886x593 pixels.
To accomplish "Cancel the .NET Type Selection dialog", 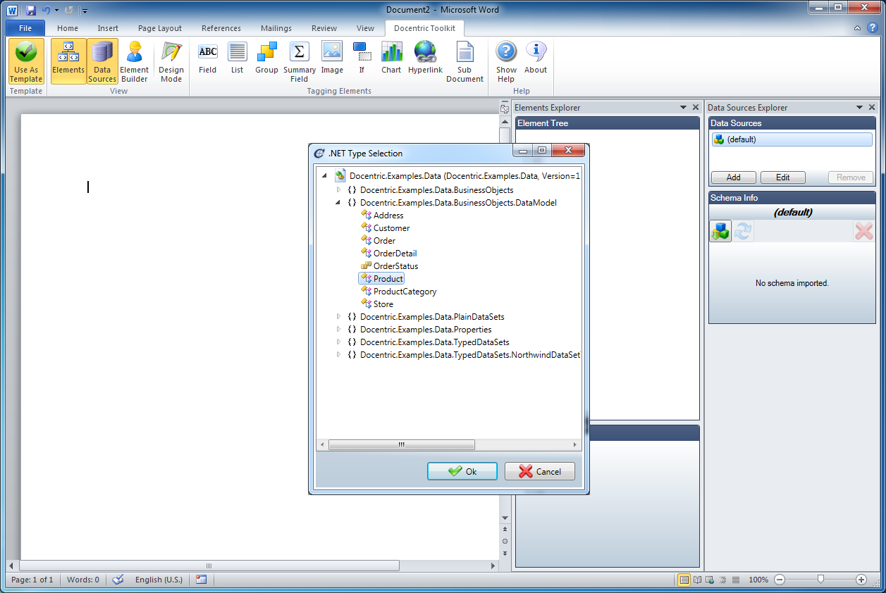I will click(x=540, y=471).
